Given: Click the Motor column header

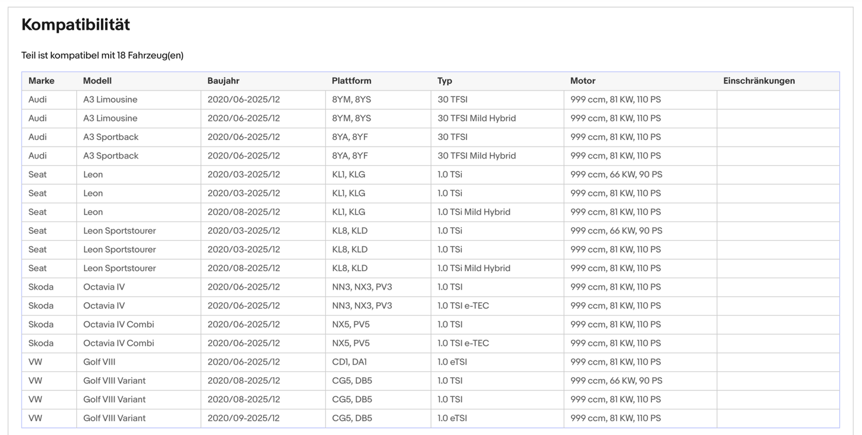Looking at the screenshot, I should click(x=582, y=81).
